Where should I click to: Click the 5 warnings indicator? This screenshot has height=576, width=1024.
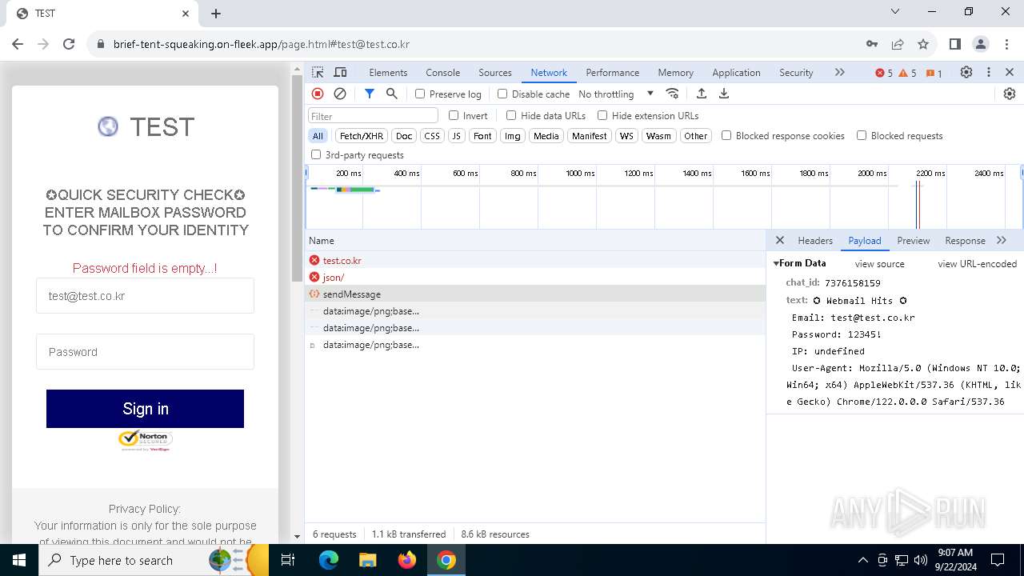908,73
